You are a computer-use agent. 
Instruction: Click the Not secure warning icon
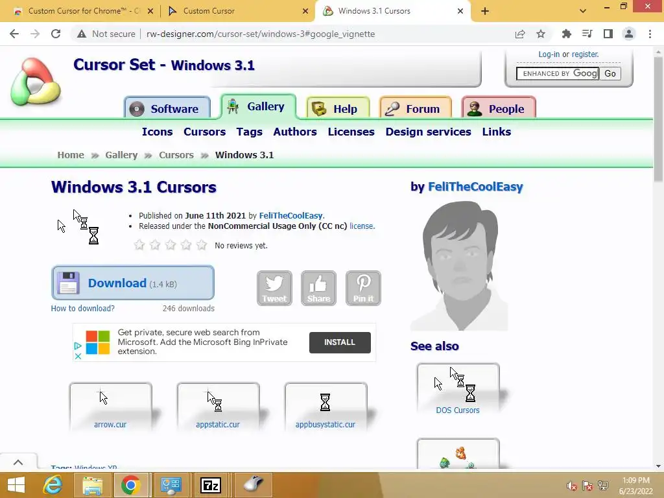point(82,34)
